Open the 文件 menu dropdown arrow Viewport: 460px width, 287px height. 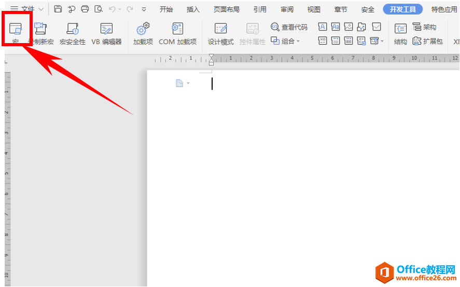coord(41,9)
